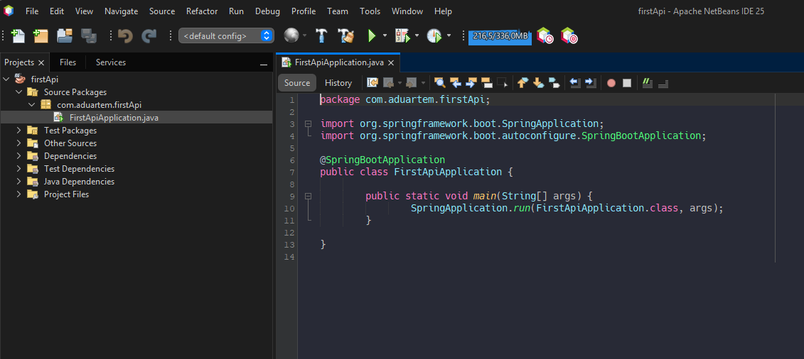Click Find Next Occurrence icon

tap(471, 83)
